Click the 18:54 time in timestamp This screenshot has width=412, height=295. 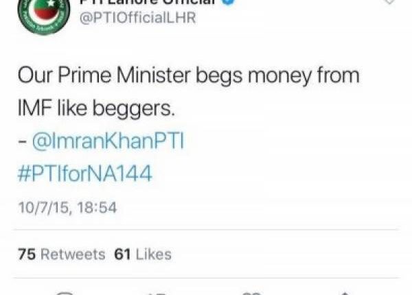click(97, 208)
